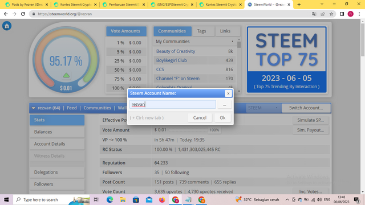Expand My Communities dropdown
Image resolution: width=365 pixels, height=205 pixels.
pos(194,42)
